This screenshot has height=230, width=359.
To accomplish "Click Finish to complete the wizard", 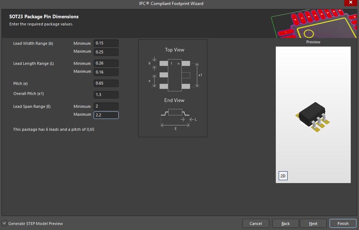I will coord(343,224).
